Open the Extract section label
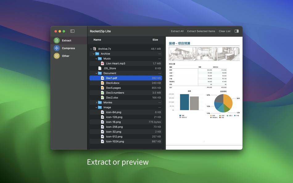 pos(67,41)
